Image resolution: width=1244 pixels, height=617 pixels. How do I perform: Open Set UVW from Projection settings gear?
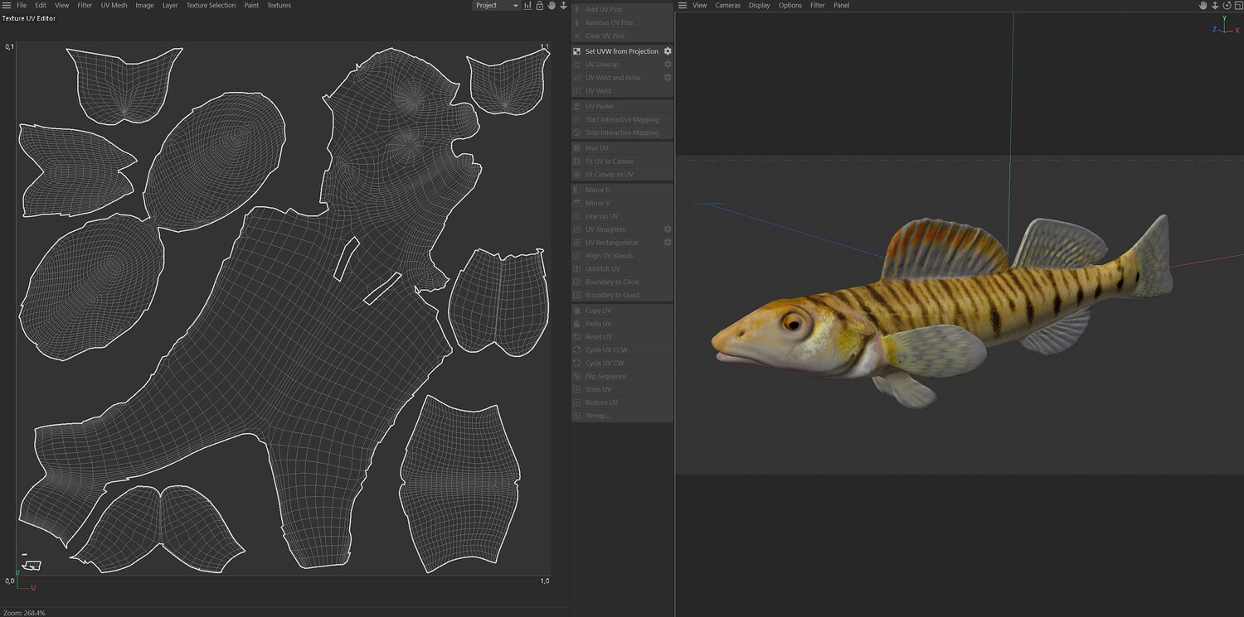pyautogui.click(x=668, y=51)
